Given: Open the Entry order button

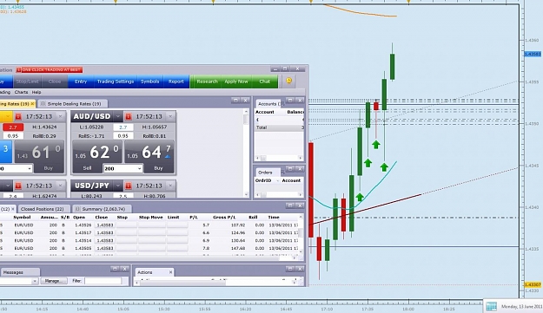Looking at the screenshot, I should [x=81, y=82].
